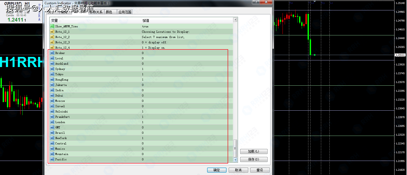The image size is (407, 175).
Task: Click the 确定 button to confirm
Action: [x=217, y=170]
